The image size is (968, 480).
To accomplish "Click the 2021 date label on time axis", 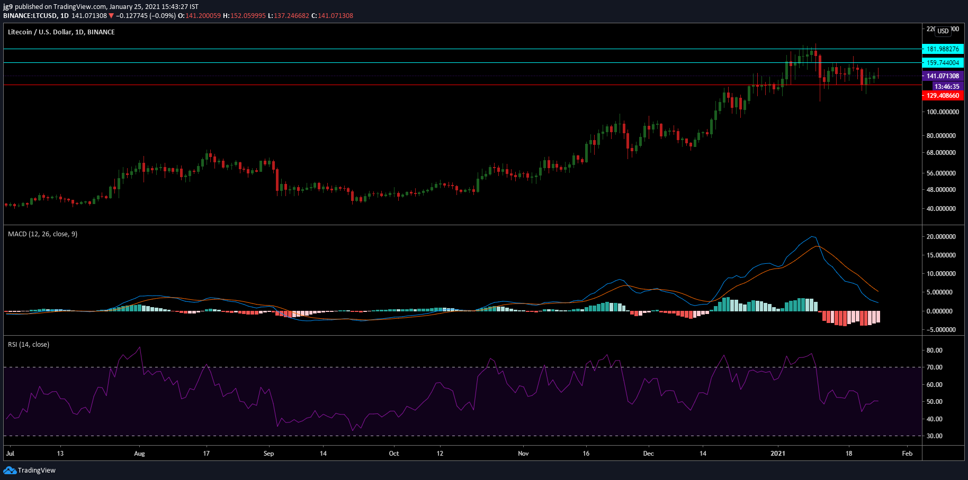I will [x=778, y=454].
